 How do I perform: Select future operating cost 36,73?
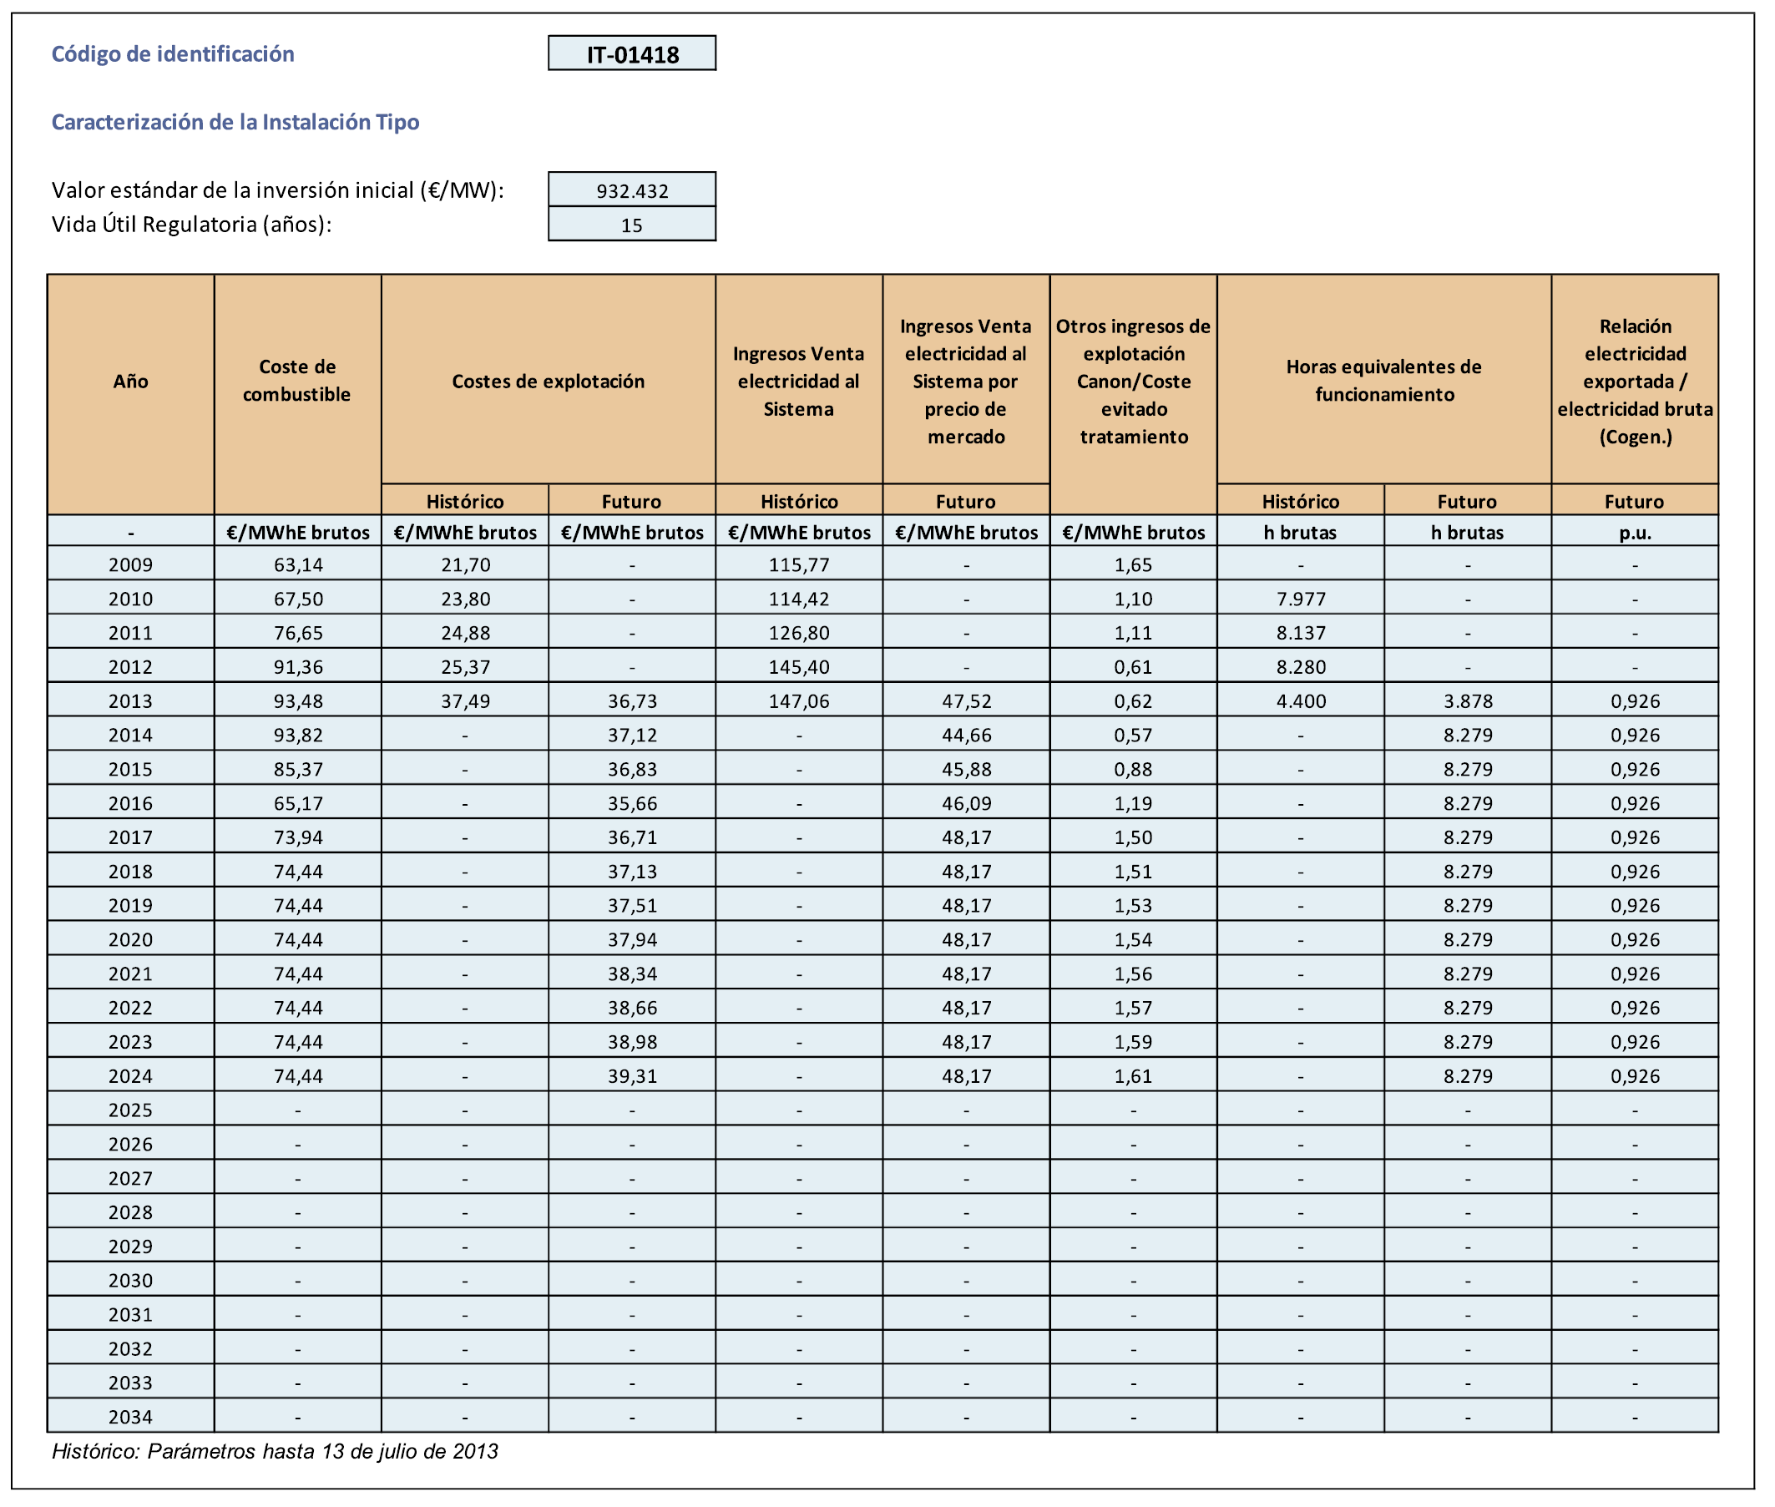(x=631, y=701)
